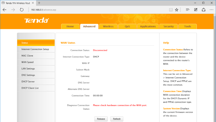Click the Release button

[101, 119]
